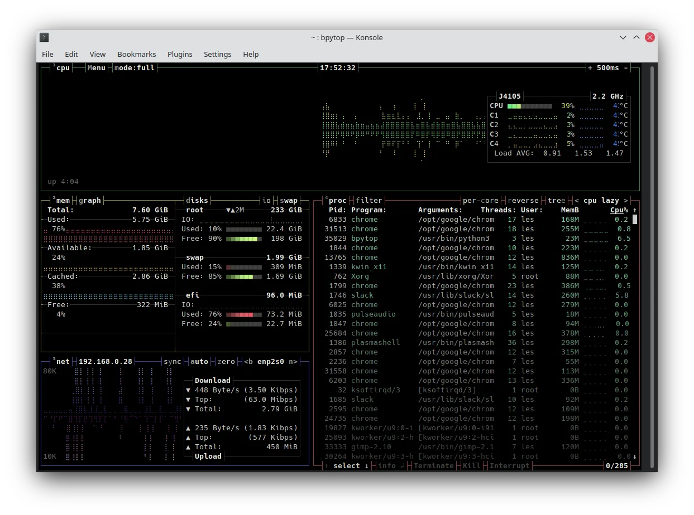Click the clock 17:52:32
The height and width of the screenshot is (515, 694).
pos(338,67)
